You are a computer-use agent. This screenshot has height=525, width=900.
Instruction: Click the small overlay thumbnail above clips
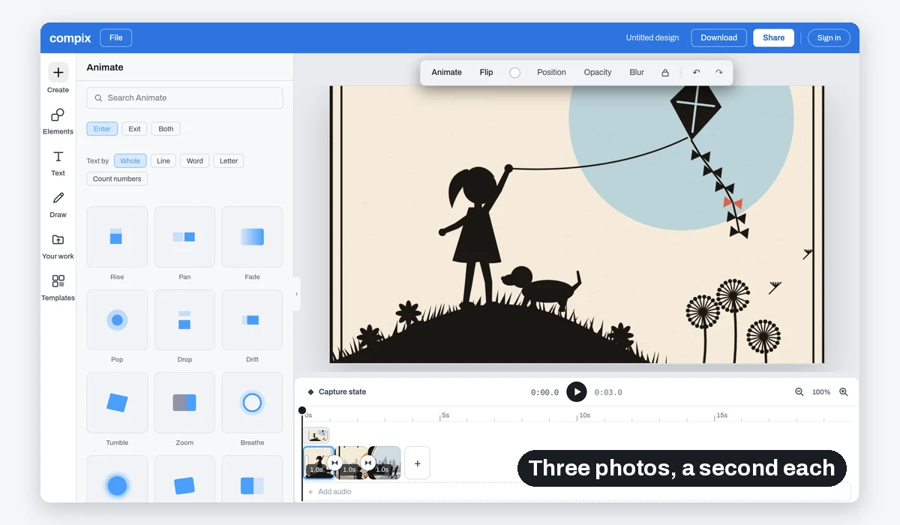[x=316, y=435]
